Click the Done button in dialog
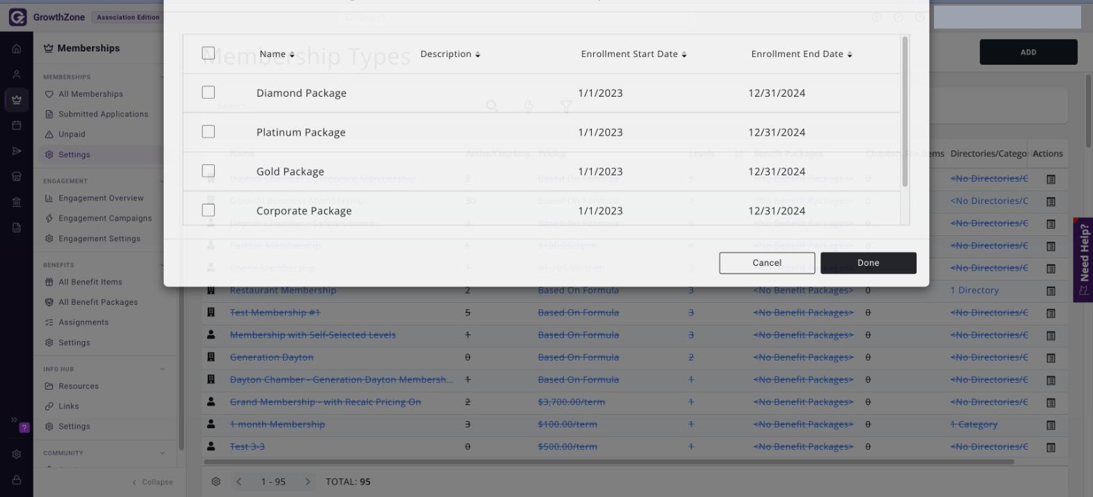The width and height of the screenshot is (1093, 497). (869, 263)
